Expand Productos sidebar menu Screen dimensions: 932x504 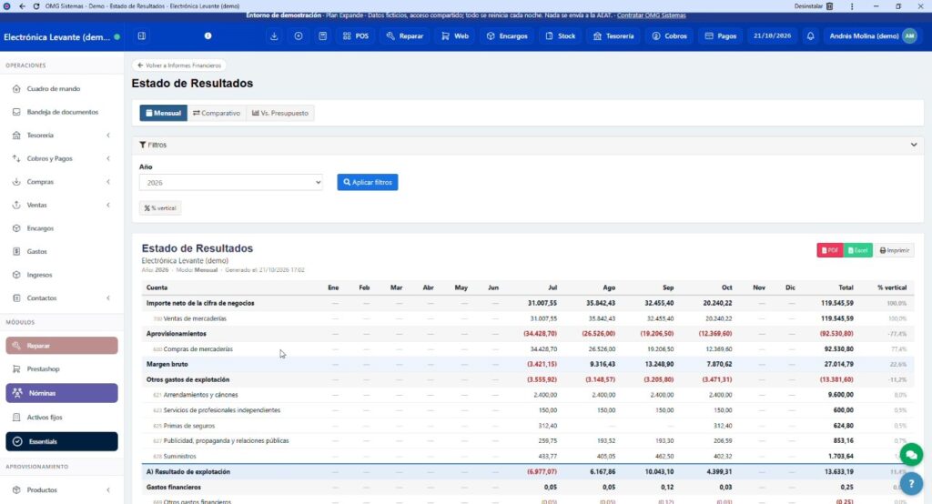pyautogui.click(x=62, y=489)
